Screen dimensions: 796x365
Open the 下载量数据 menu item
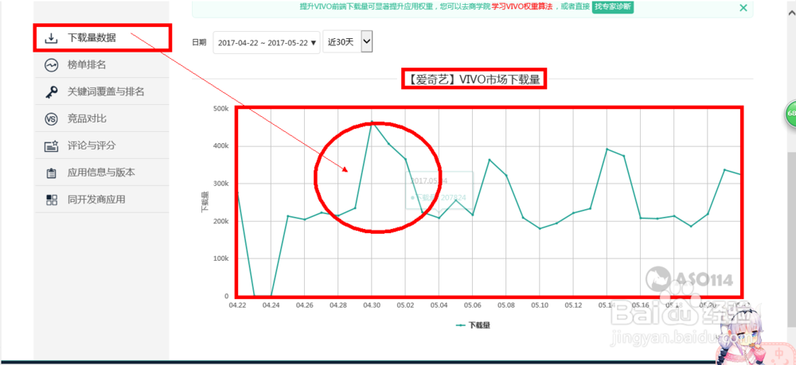[103, 38]
